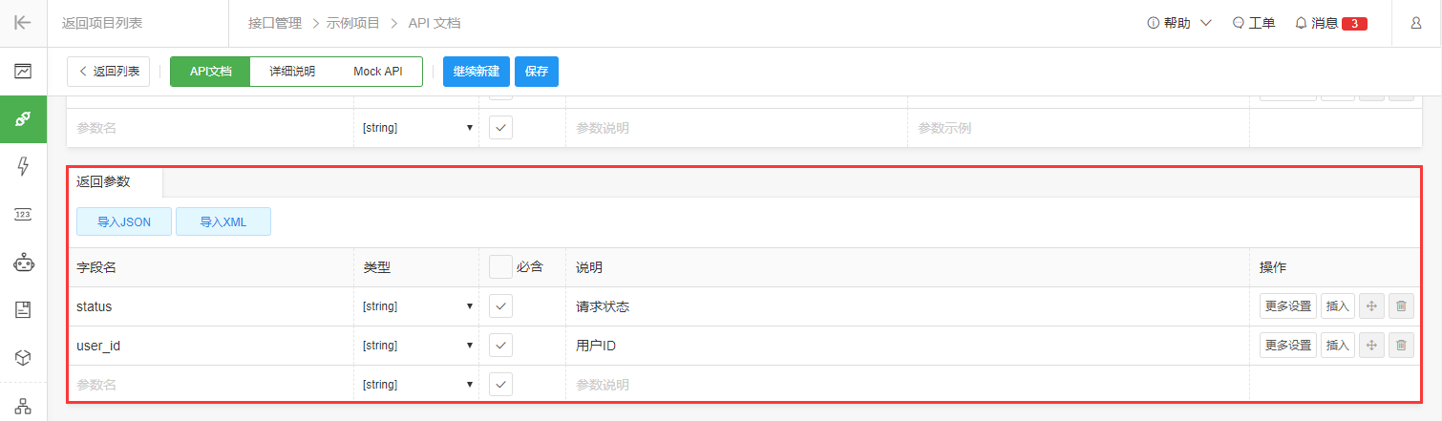
Task: Open the chart dashboard icon in sidebar
Action: pyautogui.click(x=23, y=71)
